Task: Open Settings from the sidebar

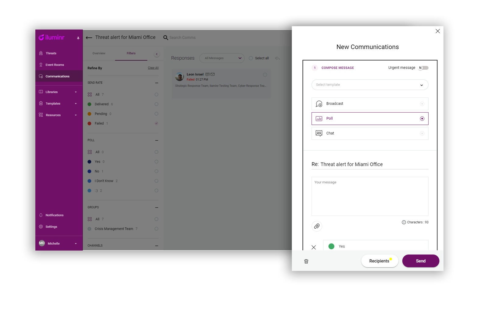Action: (x=51, y=226)
